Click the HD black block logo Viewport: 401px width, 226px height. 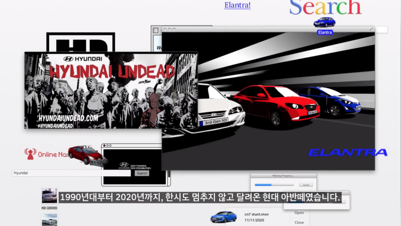81,42
